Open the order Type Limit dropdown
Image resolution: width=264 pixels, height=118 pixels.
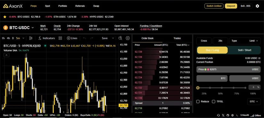click(x=245, y=41)
